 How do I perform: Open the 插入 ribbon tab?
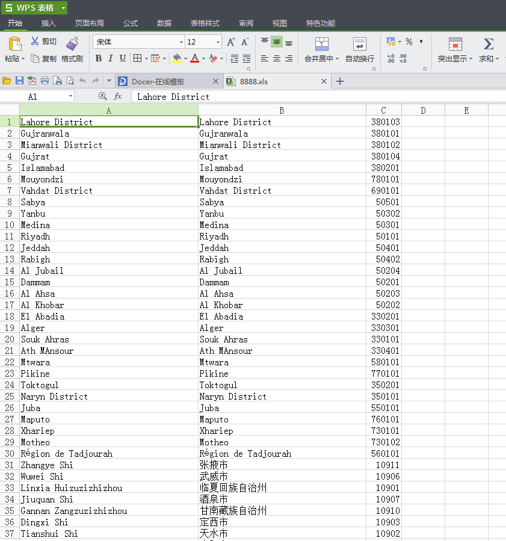click(48, 23)
